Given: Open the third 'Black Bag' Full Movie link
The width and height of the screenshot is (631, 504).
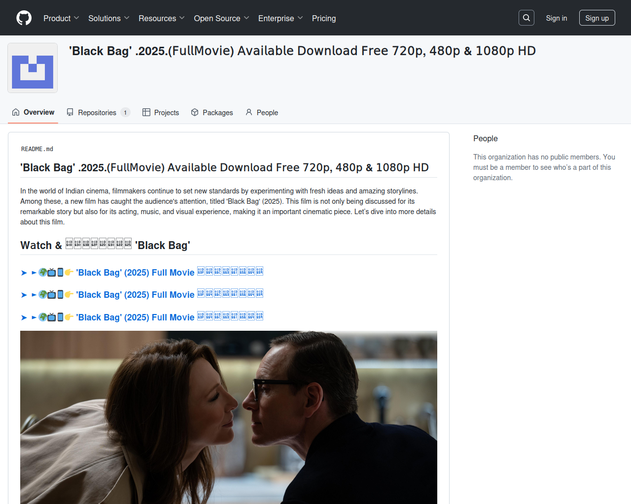Looking at the screenshot, I should (135, 317).
